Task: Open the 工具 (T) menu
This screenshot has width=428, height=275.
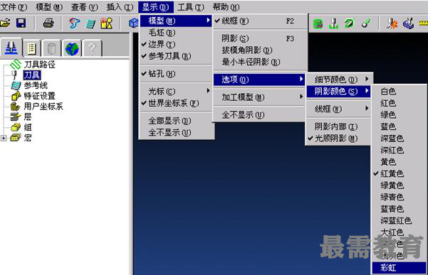Action: 191,7
